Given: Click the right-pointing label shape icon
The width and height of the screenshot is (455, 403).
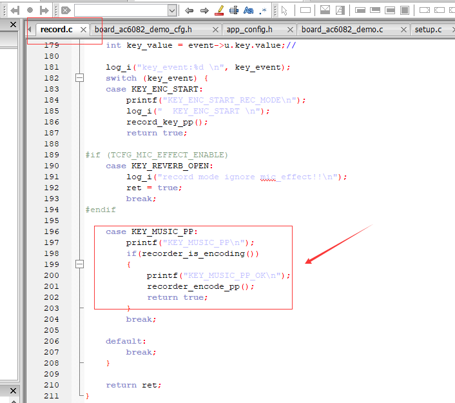Looking at the screenshot, I should pyautogui.click(x=425, y=10).
